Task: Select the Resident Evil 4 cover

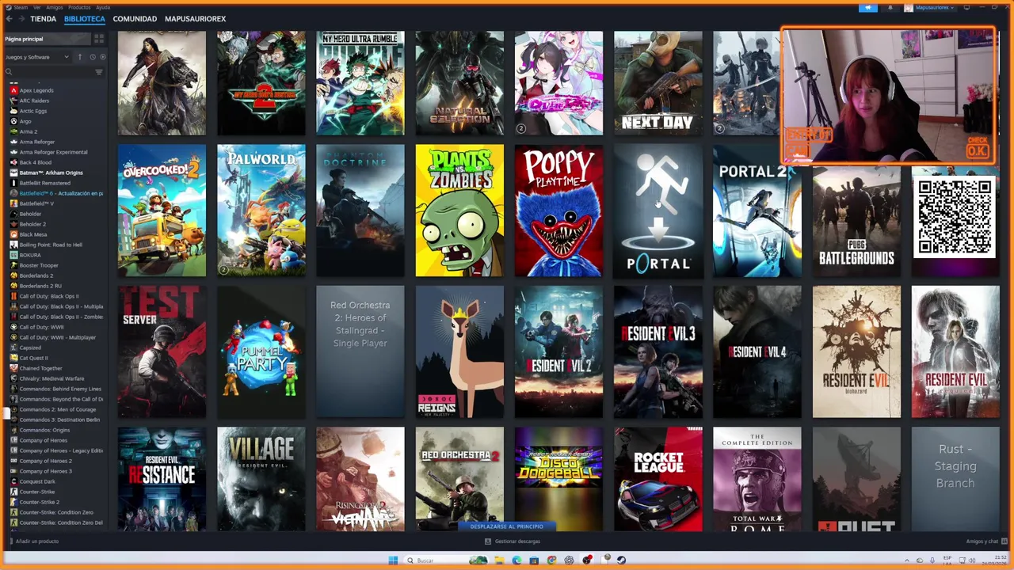Action: [757, 351]
